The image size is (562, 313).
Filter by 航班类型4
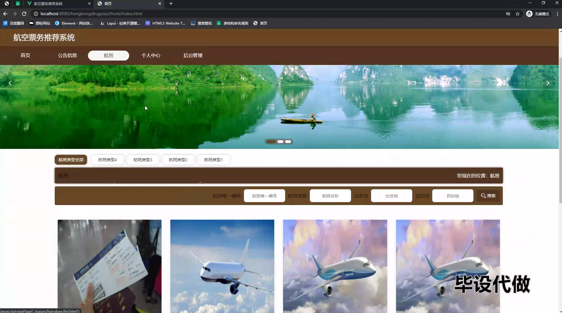(107, 160)
